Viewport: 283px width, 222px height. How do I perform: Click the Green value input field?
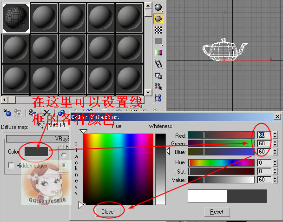pos(262,143)
